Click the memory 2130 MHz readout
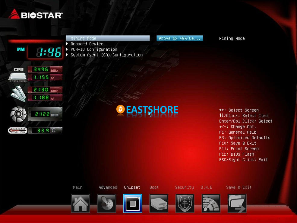Screen dimensions: 297x223 pyautogui.click(x=45, y=90)
